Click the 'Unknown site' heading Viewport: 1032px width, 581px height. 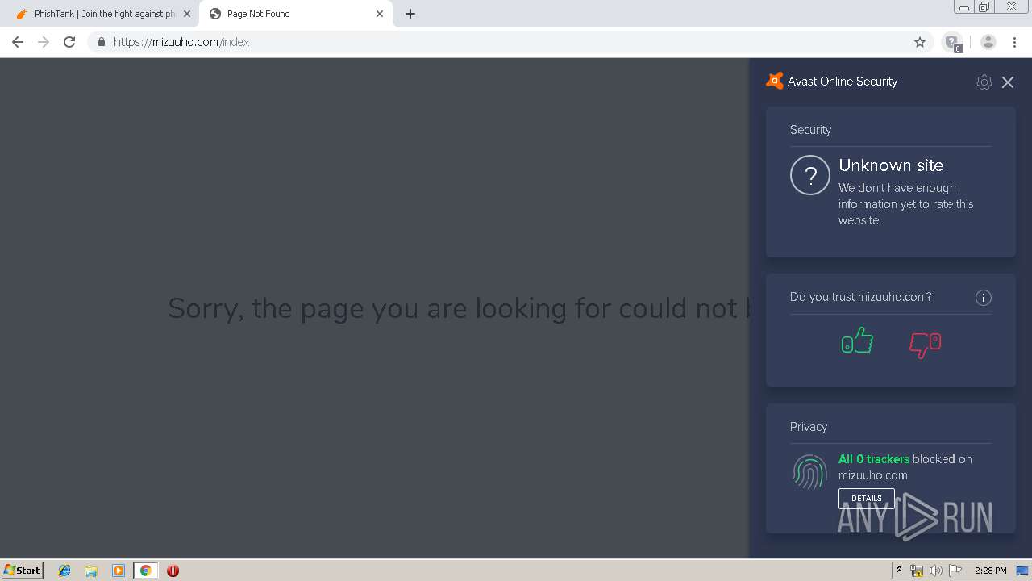pos(891,165)
